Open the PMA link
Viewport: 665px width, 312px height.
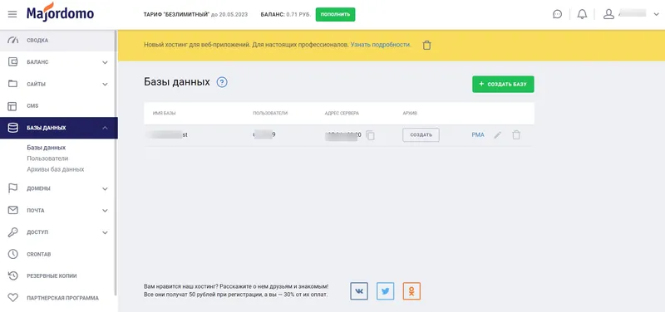477,135
